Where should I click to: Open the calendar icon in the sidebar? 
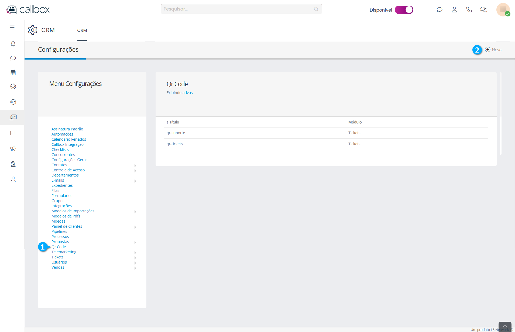[13, 72]
